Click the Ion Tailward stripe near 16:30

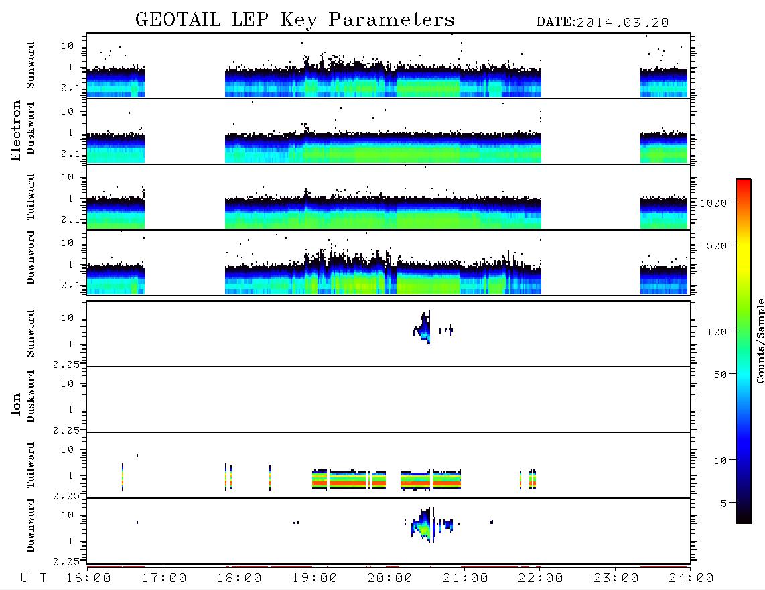[x=123, y=477]
